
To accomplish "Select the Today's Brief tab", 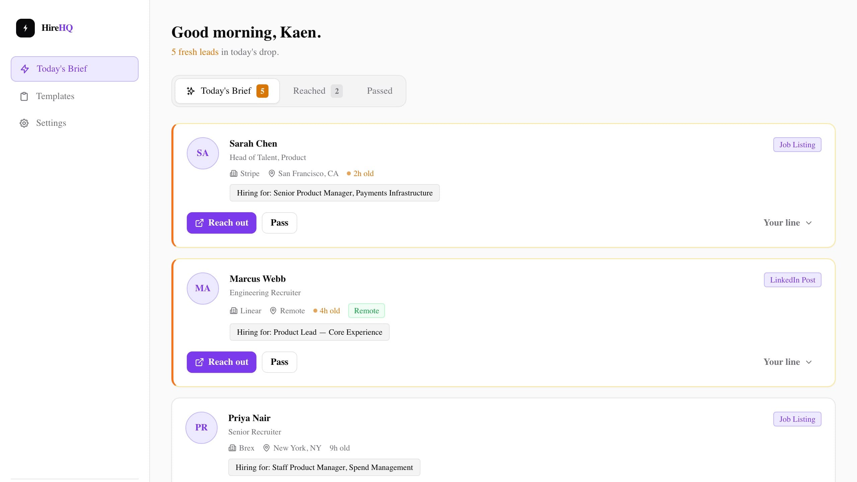I will point(227,91).
